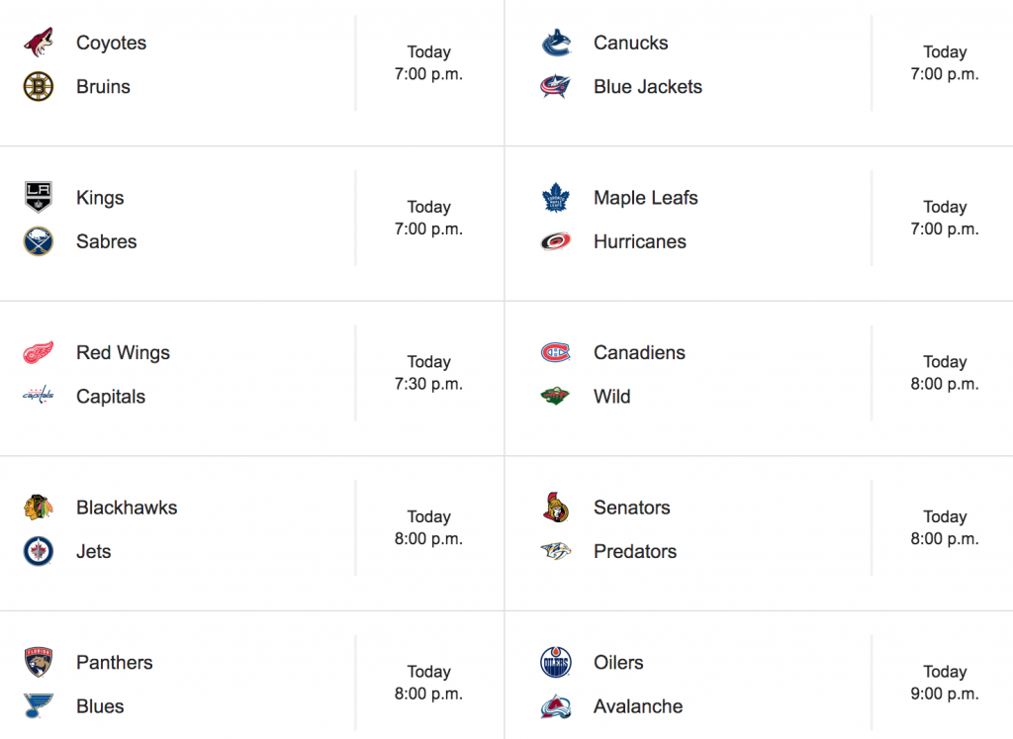Click the Senators team logo
Image resolution: width=1013 pixels, height=739 pixels.
point(556,508)
